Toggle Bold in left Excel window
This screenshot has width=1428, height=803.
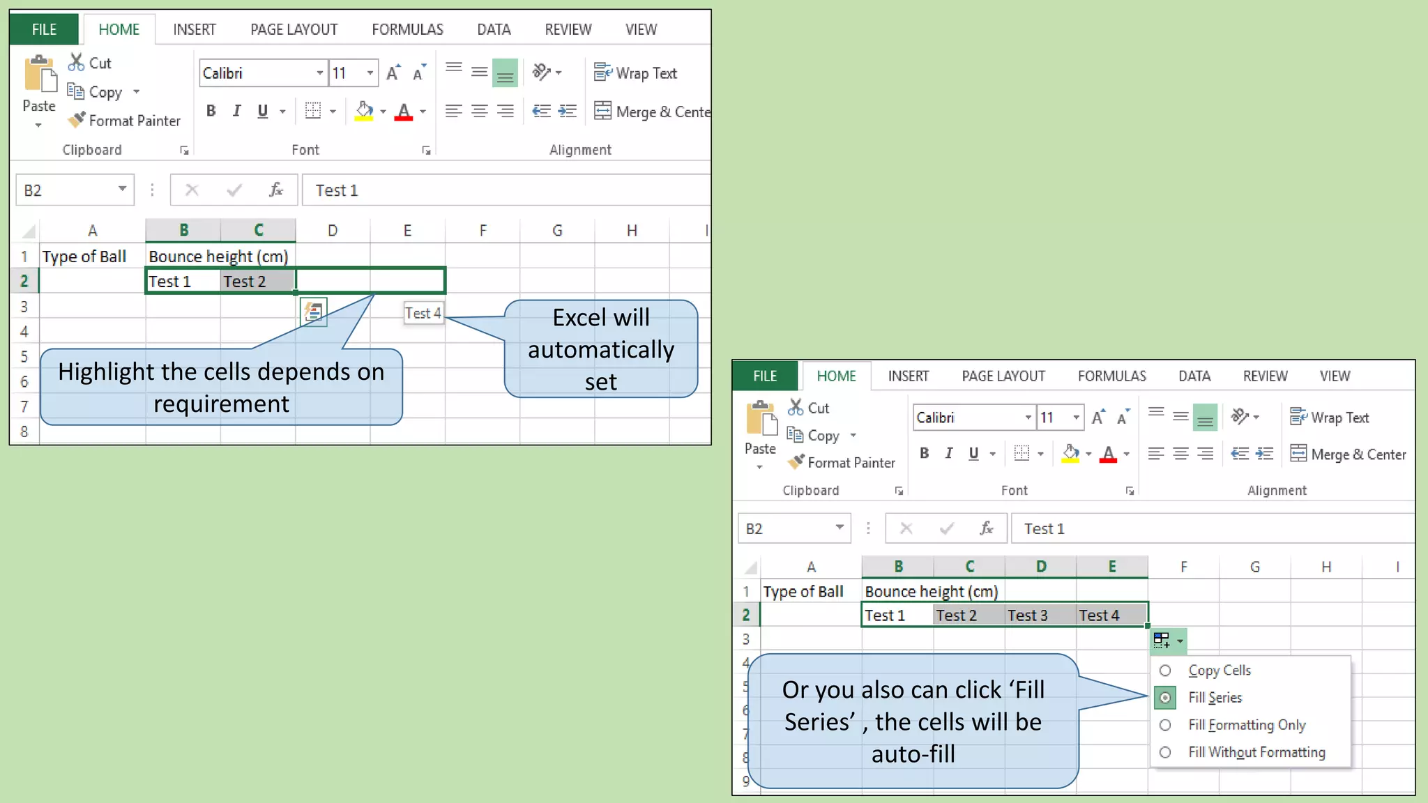tap(211, 111)
